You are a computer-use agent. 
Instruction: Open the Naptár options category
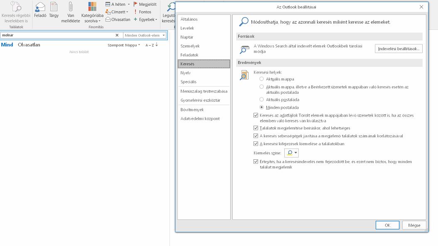tap(204, 37)
